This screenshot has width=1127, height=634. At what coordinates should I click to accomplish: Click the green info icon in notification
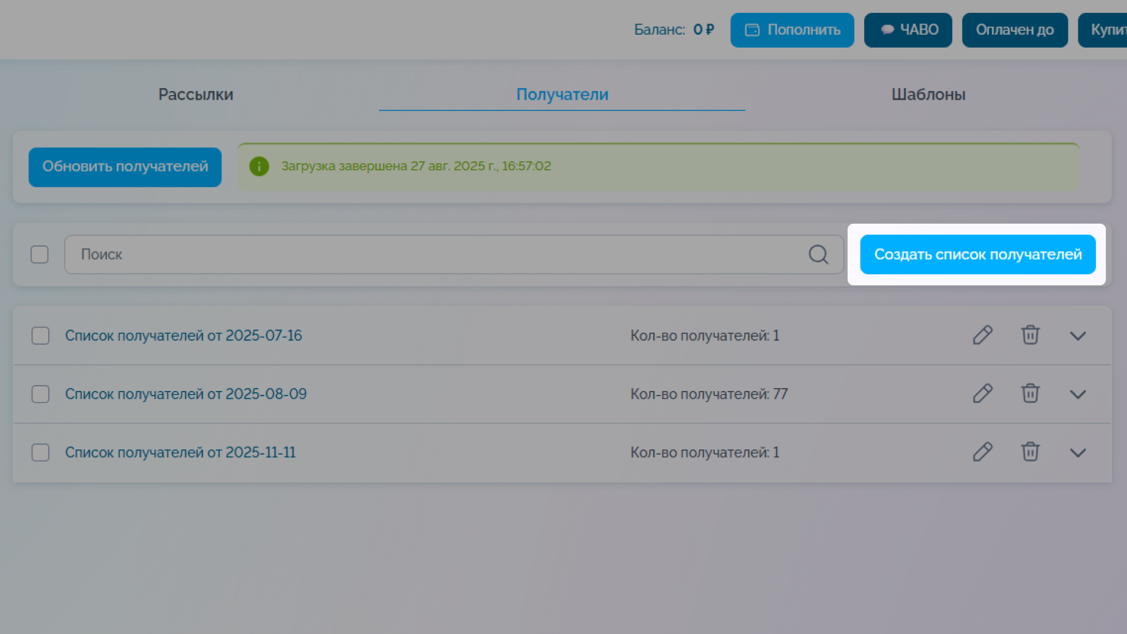259,166
